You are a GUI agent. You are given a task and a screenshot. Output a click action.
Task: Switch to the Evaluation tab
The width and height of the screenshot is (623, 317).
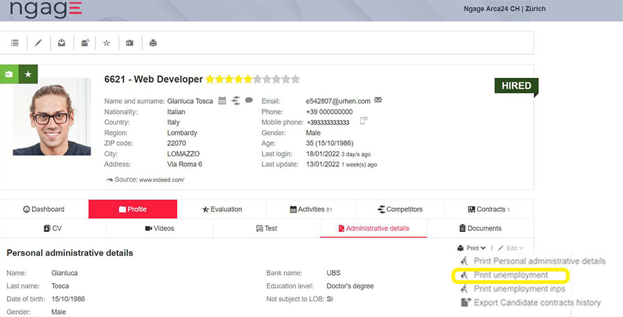221,209
